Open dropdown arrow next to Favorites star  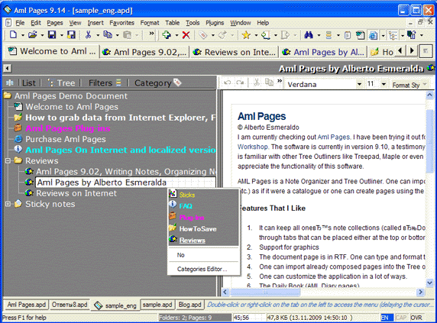[x=256, y=35]
